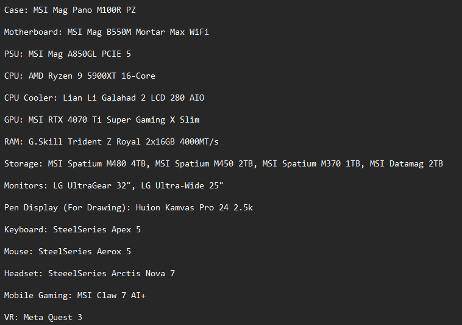Click the Huion Kamvas Pro 24 line
Screen dimensions: 462x325
point(128,207)
